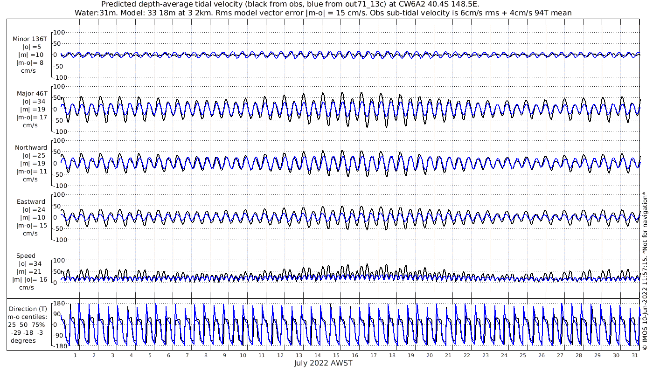Select the 'Minor 136T' panel label
The height and width of the screenshot is (373, 653).
[30, 39]
